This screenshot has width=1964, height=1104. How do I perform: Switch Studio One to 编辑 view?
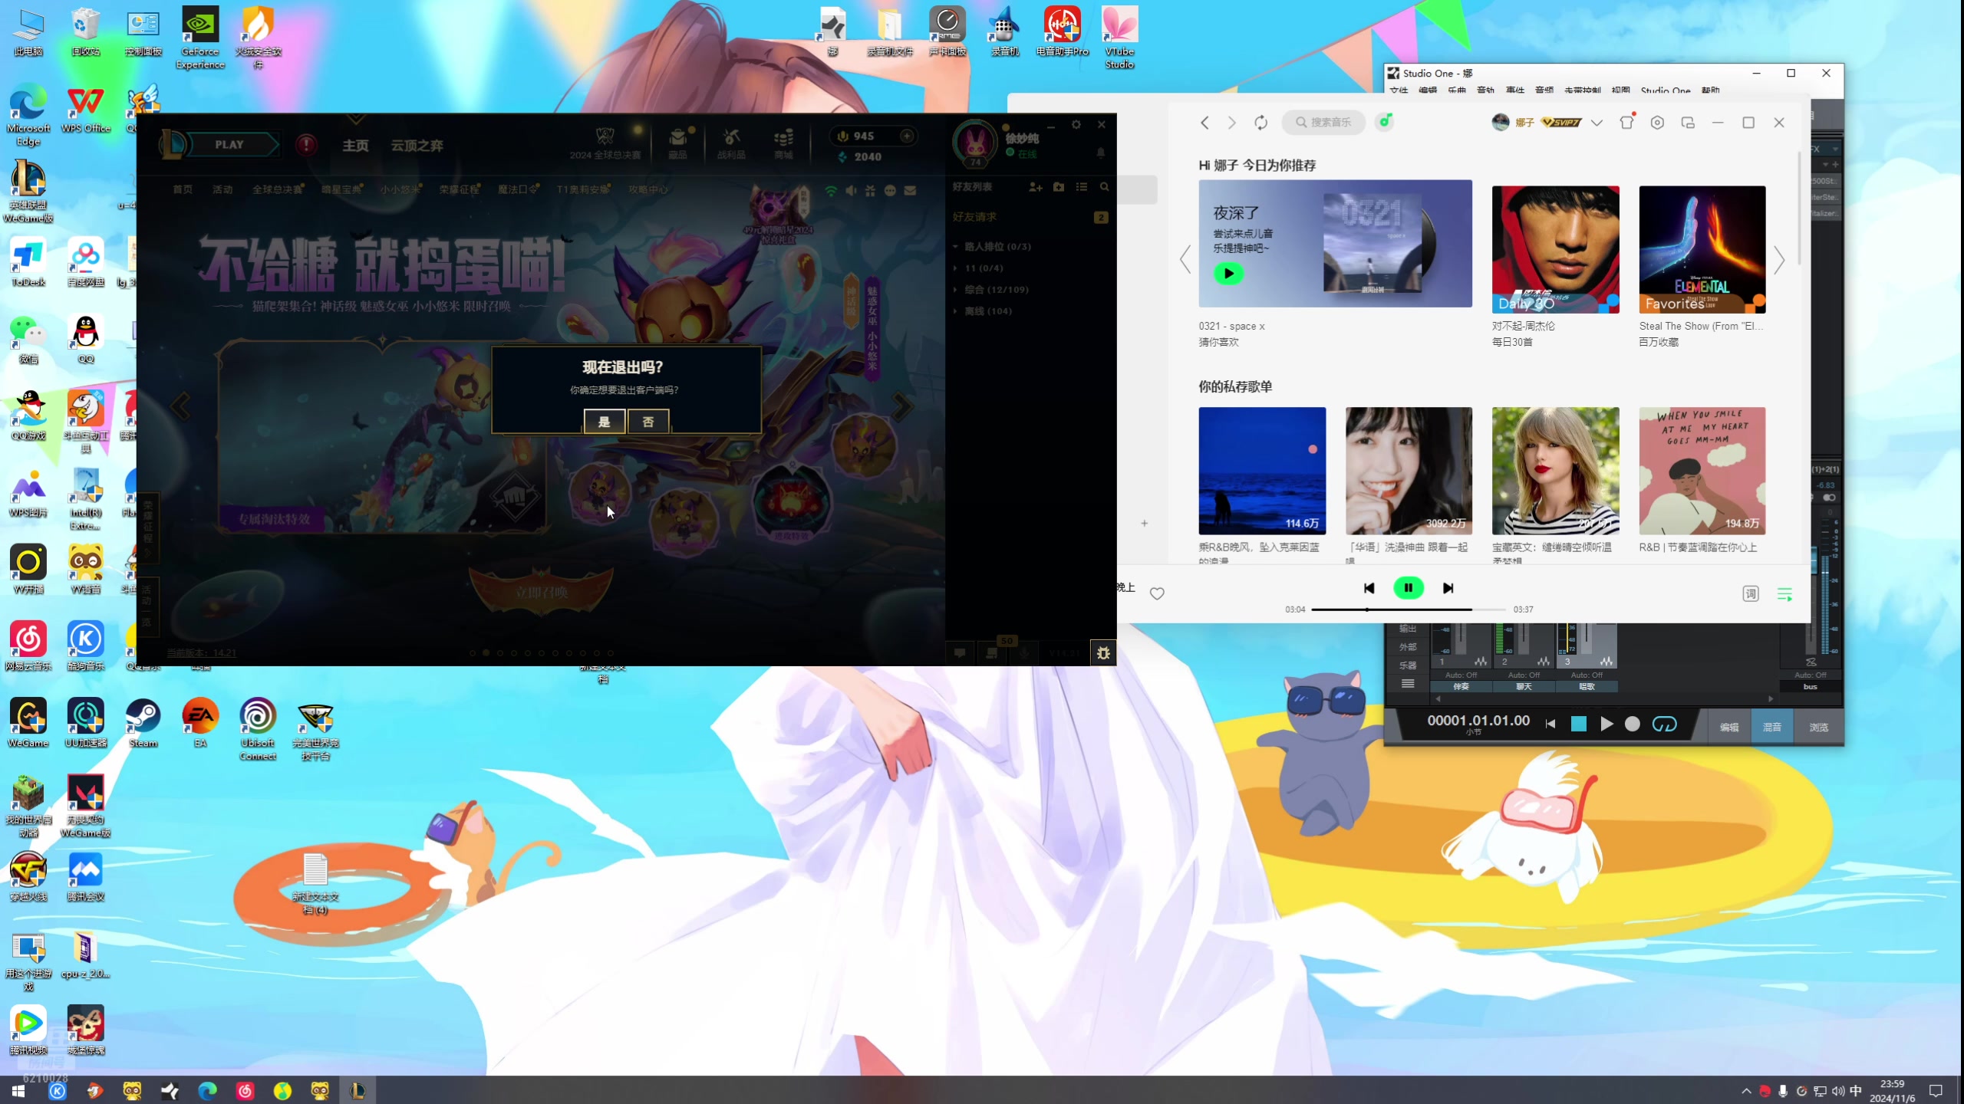coord(1729,727)
